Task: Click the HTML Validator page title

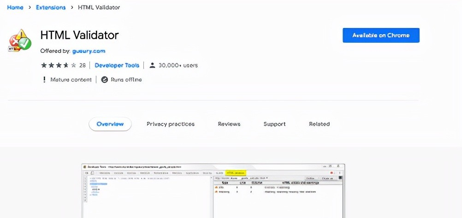Action: coord(80,35)
